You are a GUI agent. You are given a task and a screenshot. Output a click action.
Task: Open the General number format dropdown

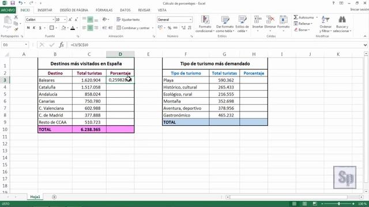pos(190,20)
